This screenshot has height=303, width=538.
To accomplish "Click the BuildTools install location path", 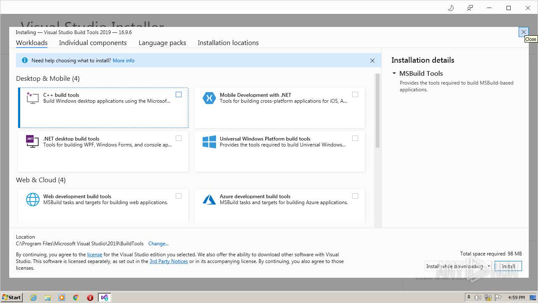I will (80, 244).
